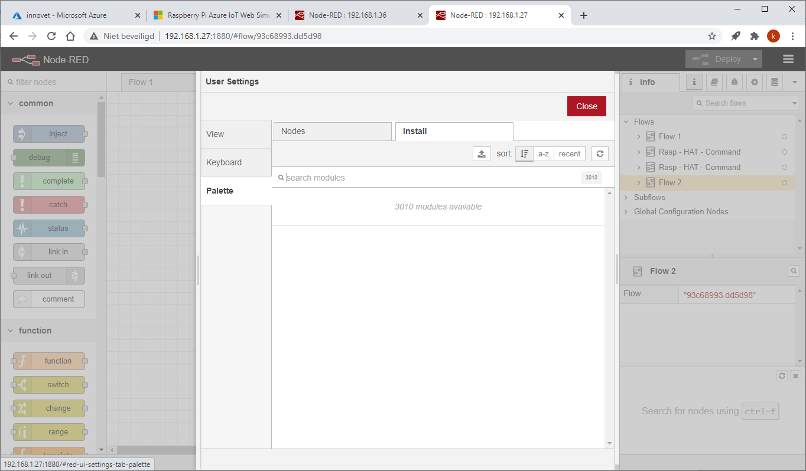
Task: Open a new browser tab
Action: (x=584, y=15)
